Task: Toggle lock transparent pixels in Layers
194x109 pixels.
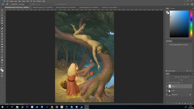Action: [x=170, y=83]
